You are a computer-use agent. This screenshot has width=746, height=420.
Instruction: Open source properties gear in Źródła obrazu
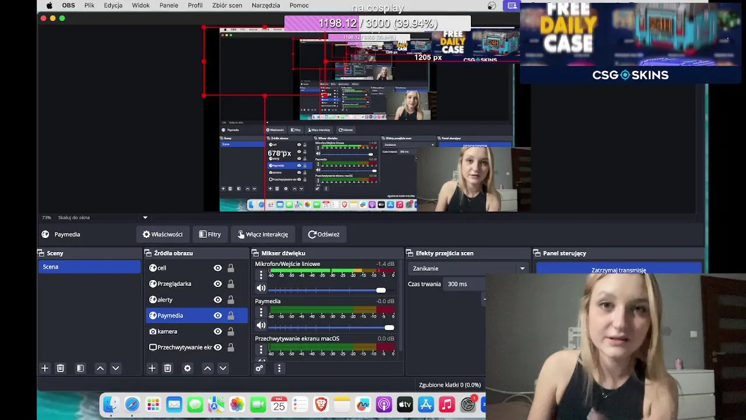click(x=187, y=368)
